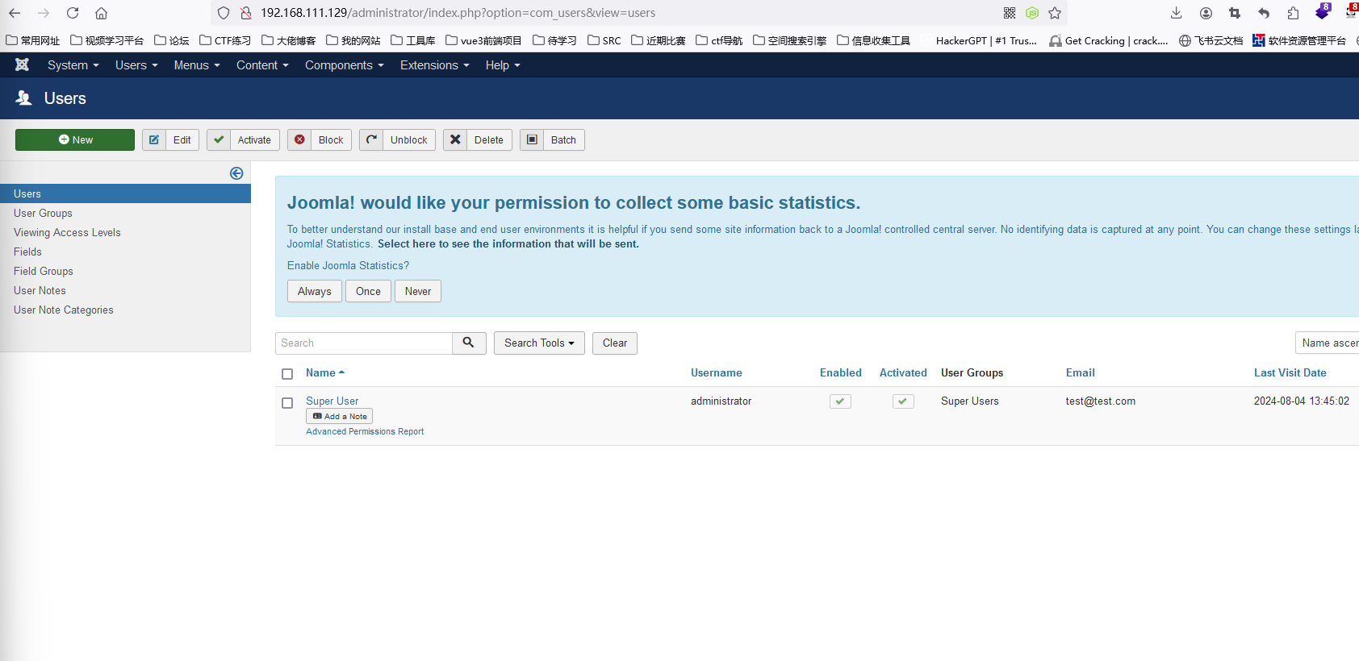Click the QR code icon in address bar
Viewport: 1359px width, 661px height.
coord(1010,13)
